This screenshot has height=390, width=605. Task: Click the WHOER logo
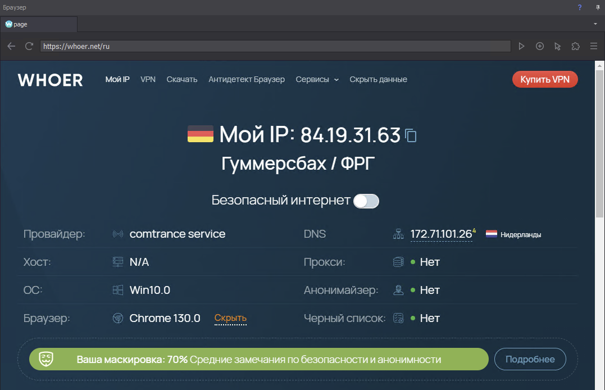(x=50, y=80)
